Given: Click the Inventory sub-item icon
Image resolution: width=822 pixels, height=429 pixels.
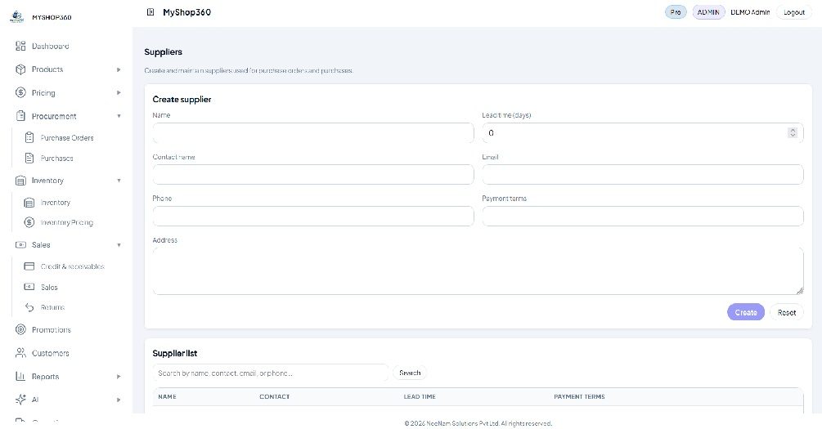Looking at the screenshot, I should tap(29, 203).
